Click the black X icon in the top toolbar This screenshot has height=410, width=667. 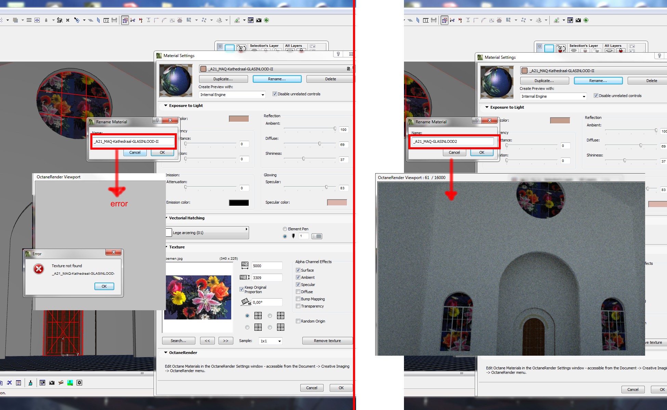(68, 20)
